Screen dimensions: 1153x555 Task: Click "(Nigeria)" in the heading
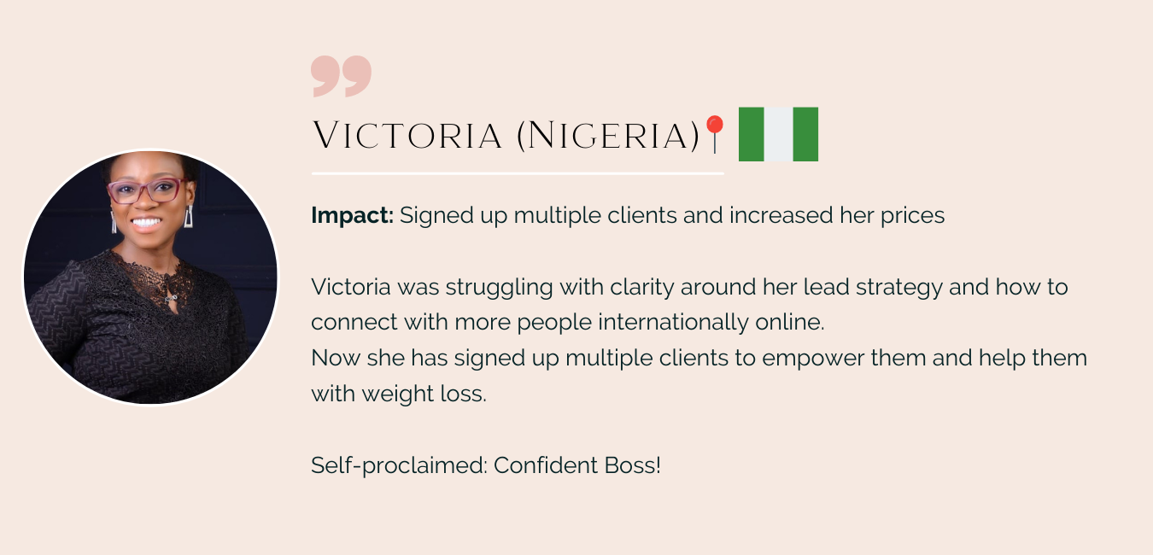pos(608,136)
